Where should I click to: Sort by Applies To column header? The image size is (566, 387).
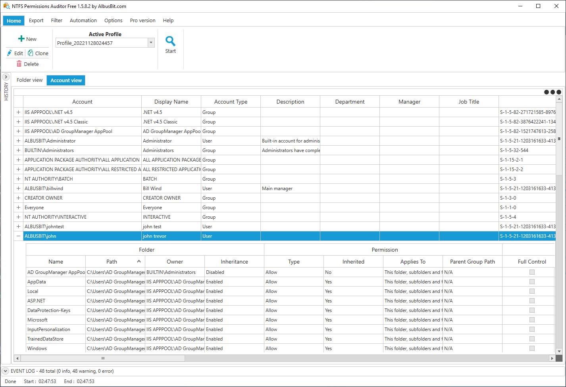tap(413, 262)
